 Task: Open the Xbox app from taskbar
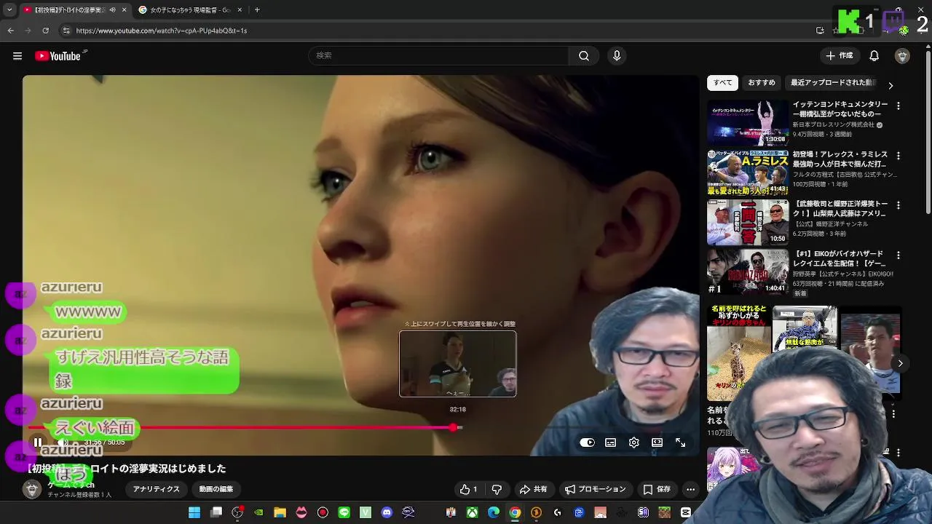tap(473, 513)
